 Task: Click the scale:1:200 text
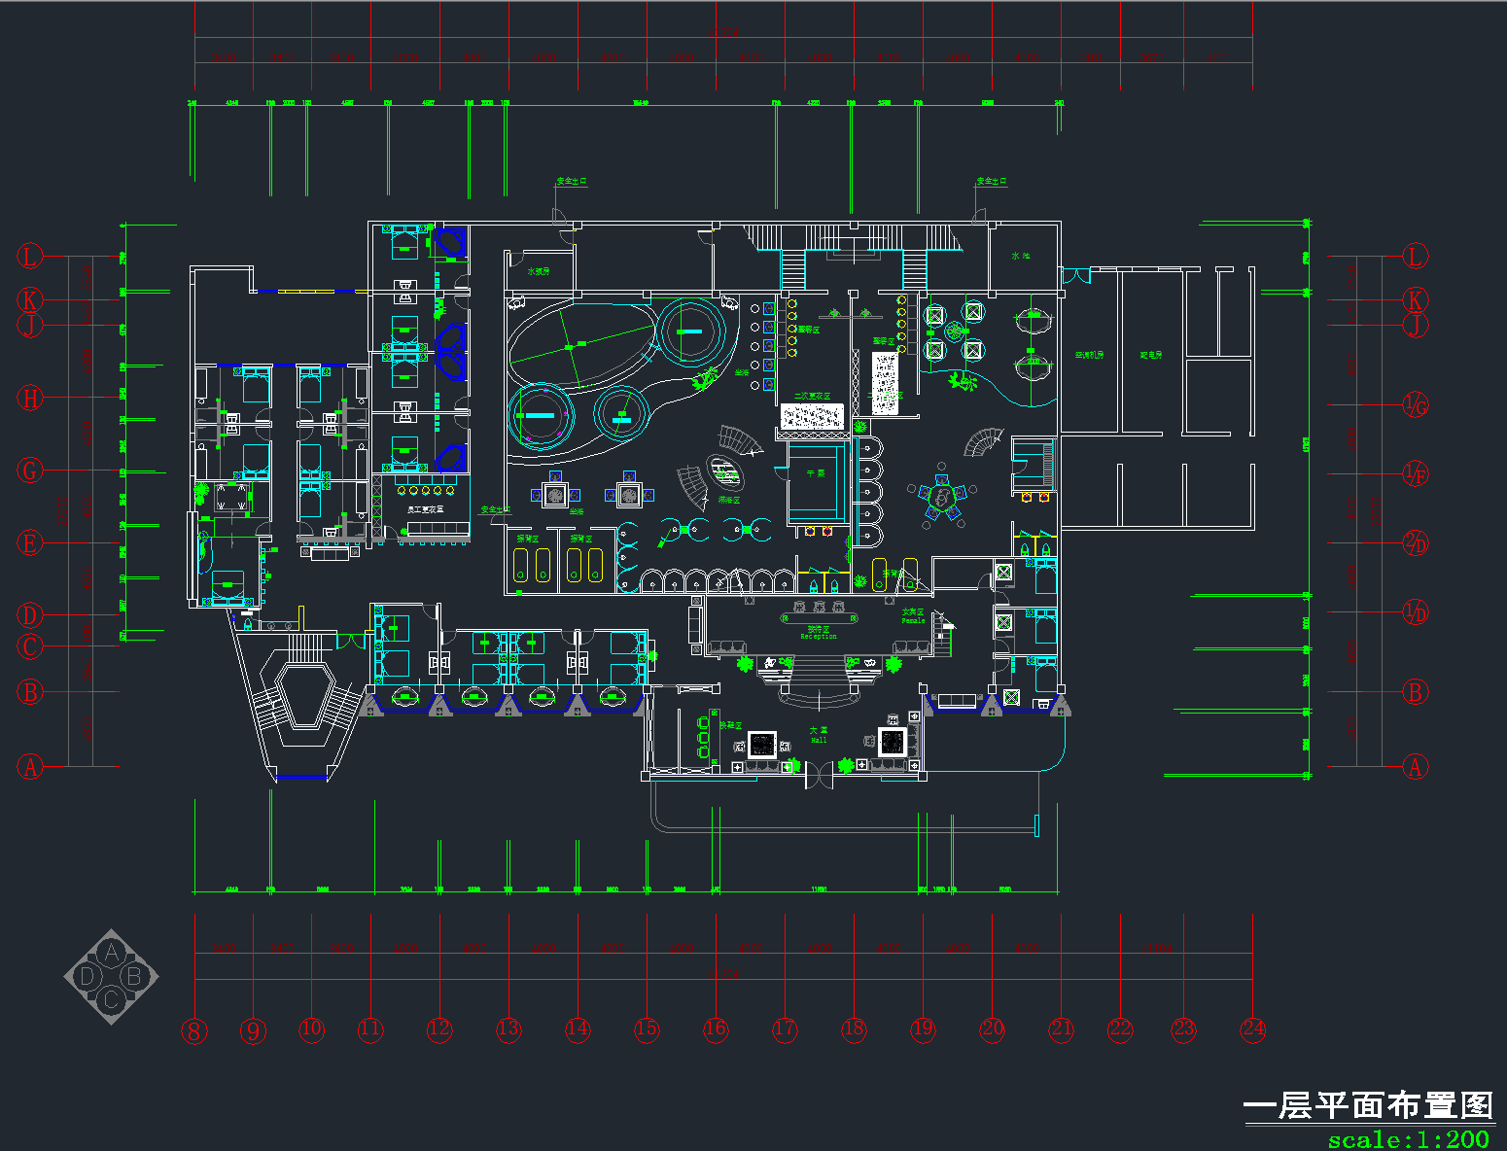coord(1409,1139)
